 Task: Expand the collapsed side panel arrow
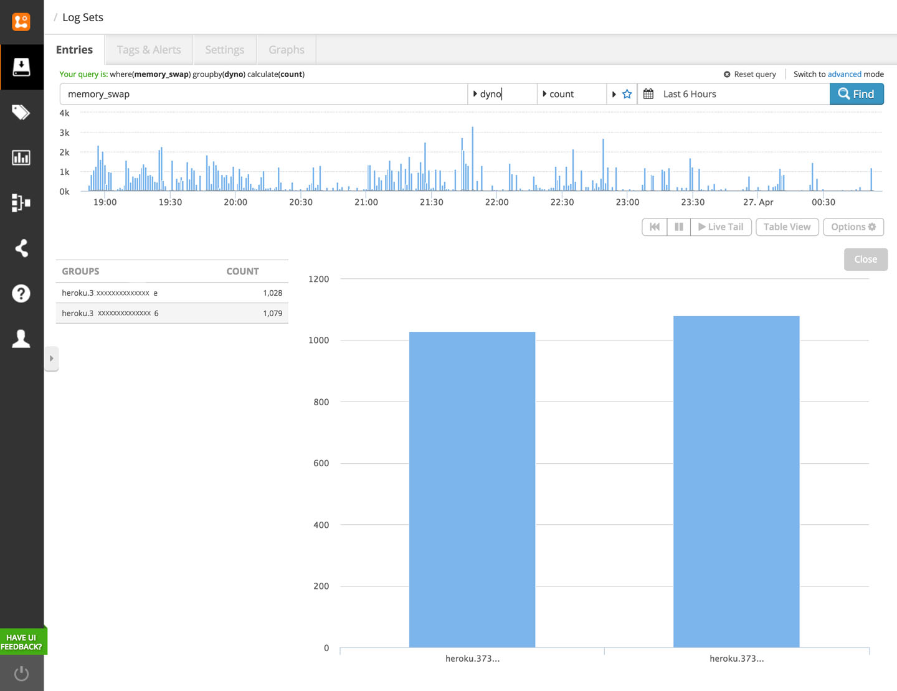click(52, 359)
